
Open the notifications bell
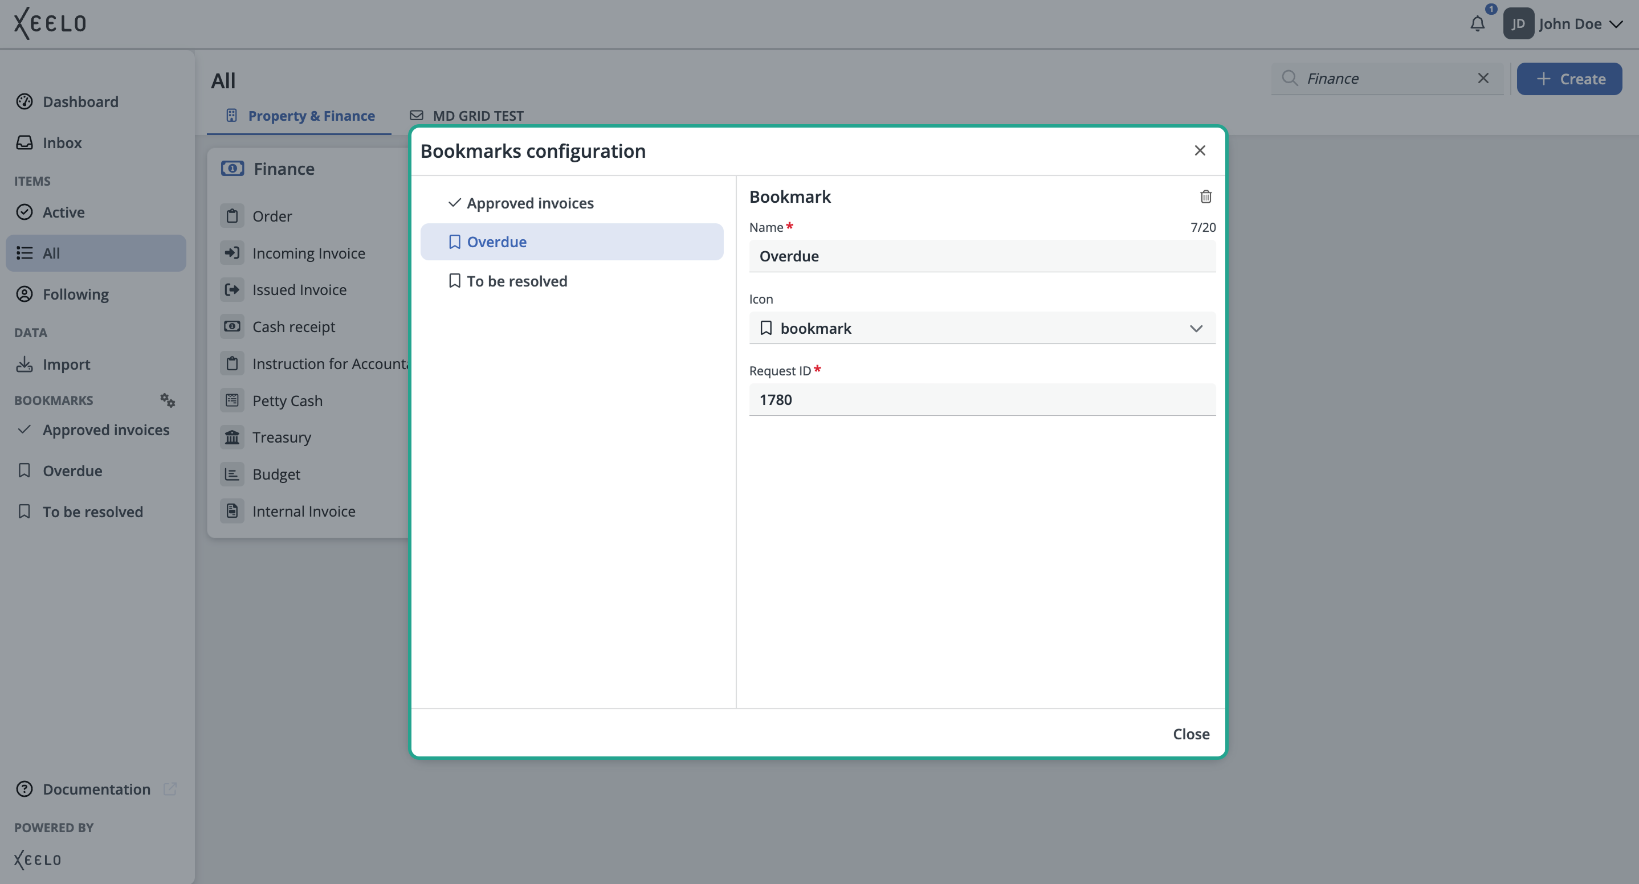tap(1477, 23)
